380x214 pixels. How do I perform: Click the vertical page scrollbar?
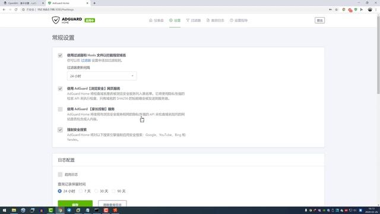coord(378,56)
